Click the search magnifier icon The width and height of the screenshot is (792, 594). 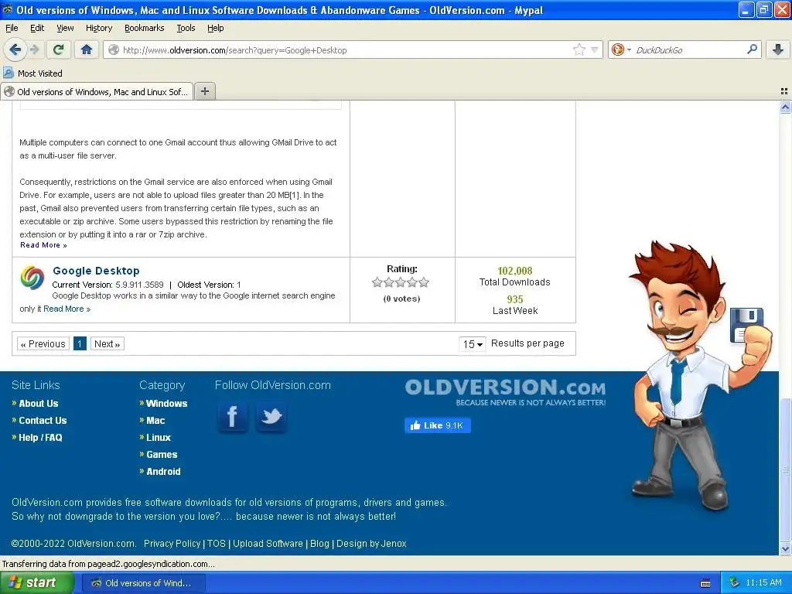tap(752, 49)
